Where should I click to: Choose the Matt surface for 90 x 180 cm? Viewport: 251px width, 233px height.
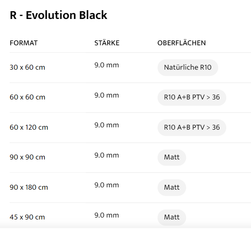pyautogui.click(x=171, y=188)
